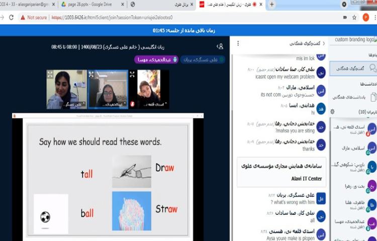Open user menu for اسدی قلعه نی
The image size is (377, 241).
(x=353, y=130)
